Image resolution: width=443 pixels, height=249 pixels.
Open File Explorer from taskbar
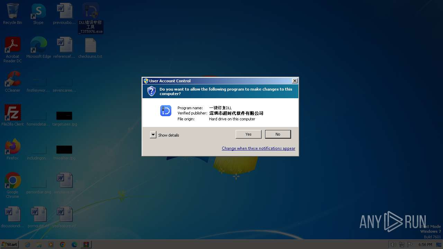pos(39,245)
